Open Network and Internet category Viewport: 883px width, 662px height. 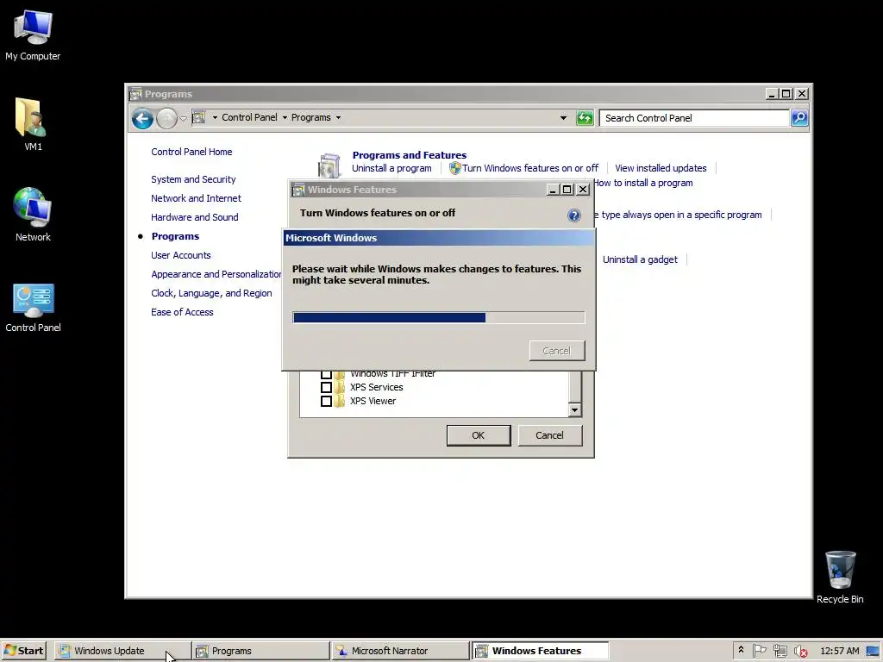coord(196,198)
